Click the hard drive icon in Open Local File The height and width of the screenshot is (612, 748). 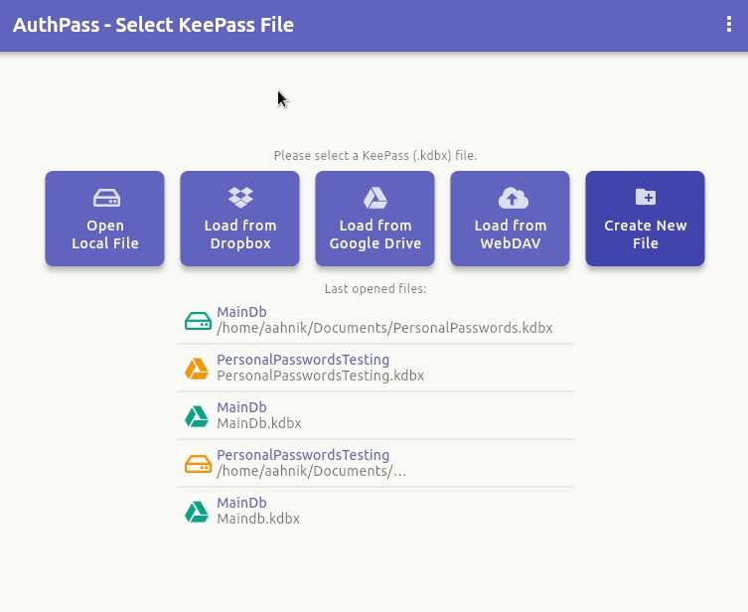coord(105,197)
